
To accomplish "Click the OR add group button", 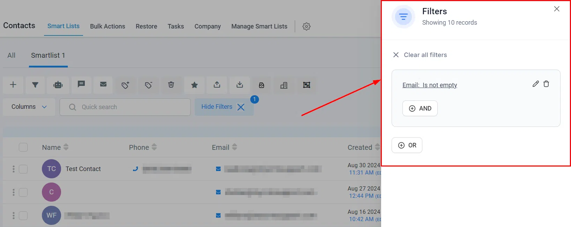I will tap(407, 145).
